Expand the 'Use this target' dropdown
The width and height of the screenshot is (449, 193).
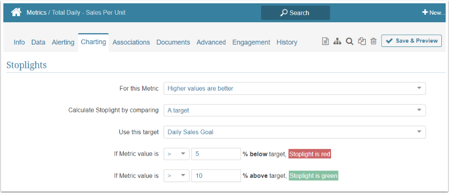tap(294, 132)
